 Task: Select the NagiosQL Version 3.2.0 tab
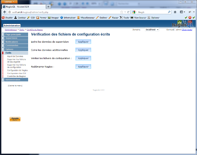[24, 7]
